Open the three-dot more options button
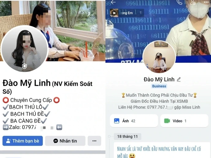This screenshot has height=158, width=211. pyautogui.click(x=94, y=141)
